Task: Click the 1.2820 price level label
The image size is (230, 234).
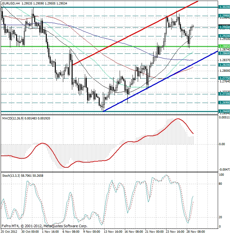Action: coord(224,65)
